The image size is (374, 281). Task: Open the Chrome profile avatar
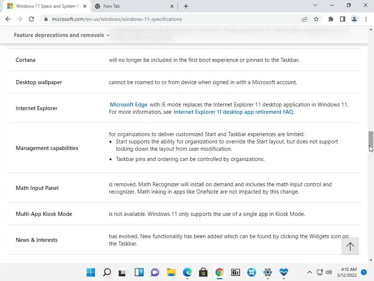pyautogui.click(x=354, y=19)
